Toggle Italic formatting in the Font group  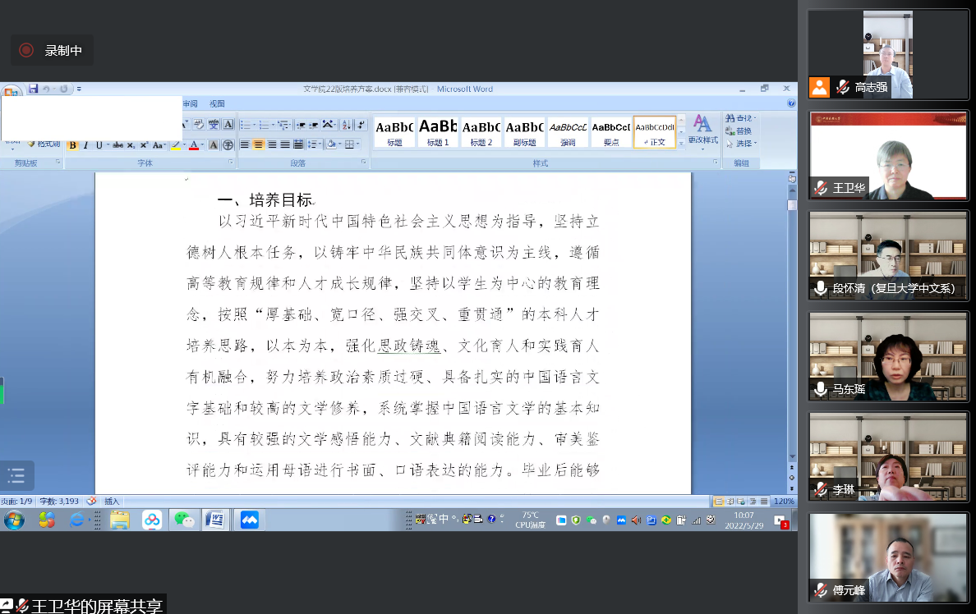tap(85, 145)
